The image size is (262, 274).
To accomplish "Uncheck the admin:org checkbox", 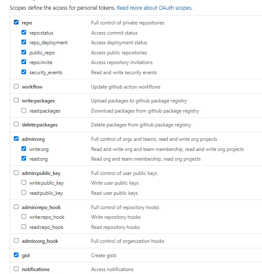I will [x=16, y=139].
